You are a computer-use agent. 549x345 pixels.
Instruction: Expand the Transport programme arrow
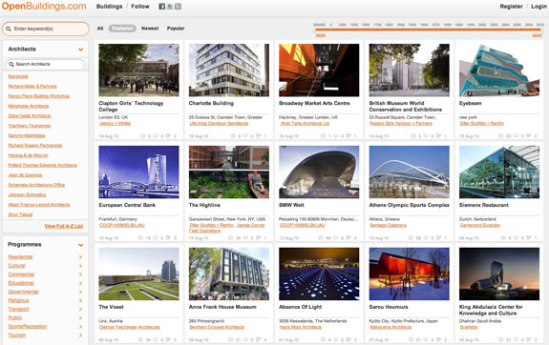pyautogui.click(x=80, y=309)
